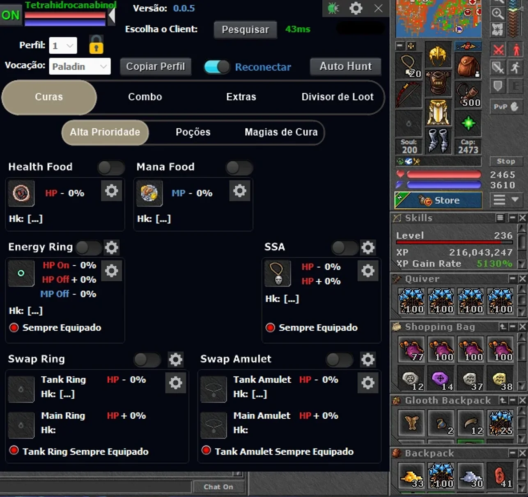
Task: Open gear beside the Swap Ring switch
Action: pos(176,360)
